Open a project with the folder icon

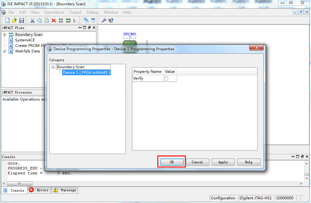pyautogui.click(x=14, y=20)
